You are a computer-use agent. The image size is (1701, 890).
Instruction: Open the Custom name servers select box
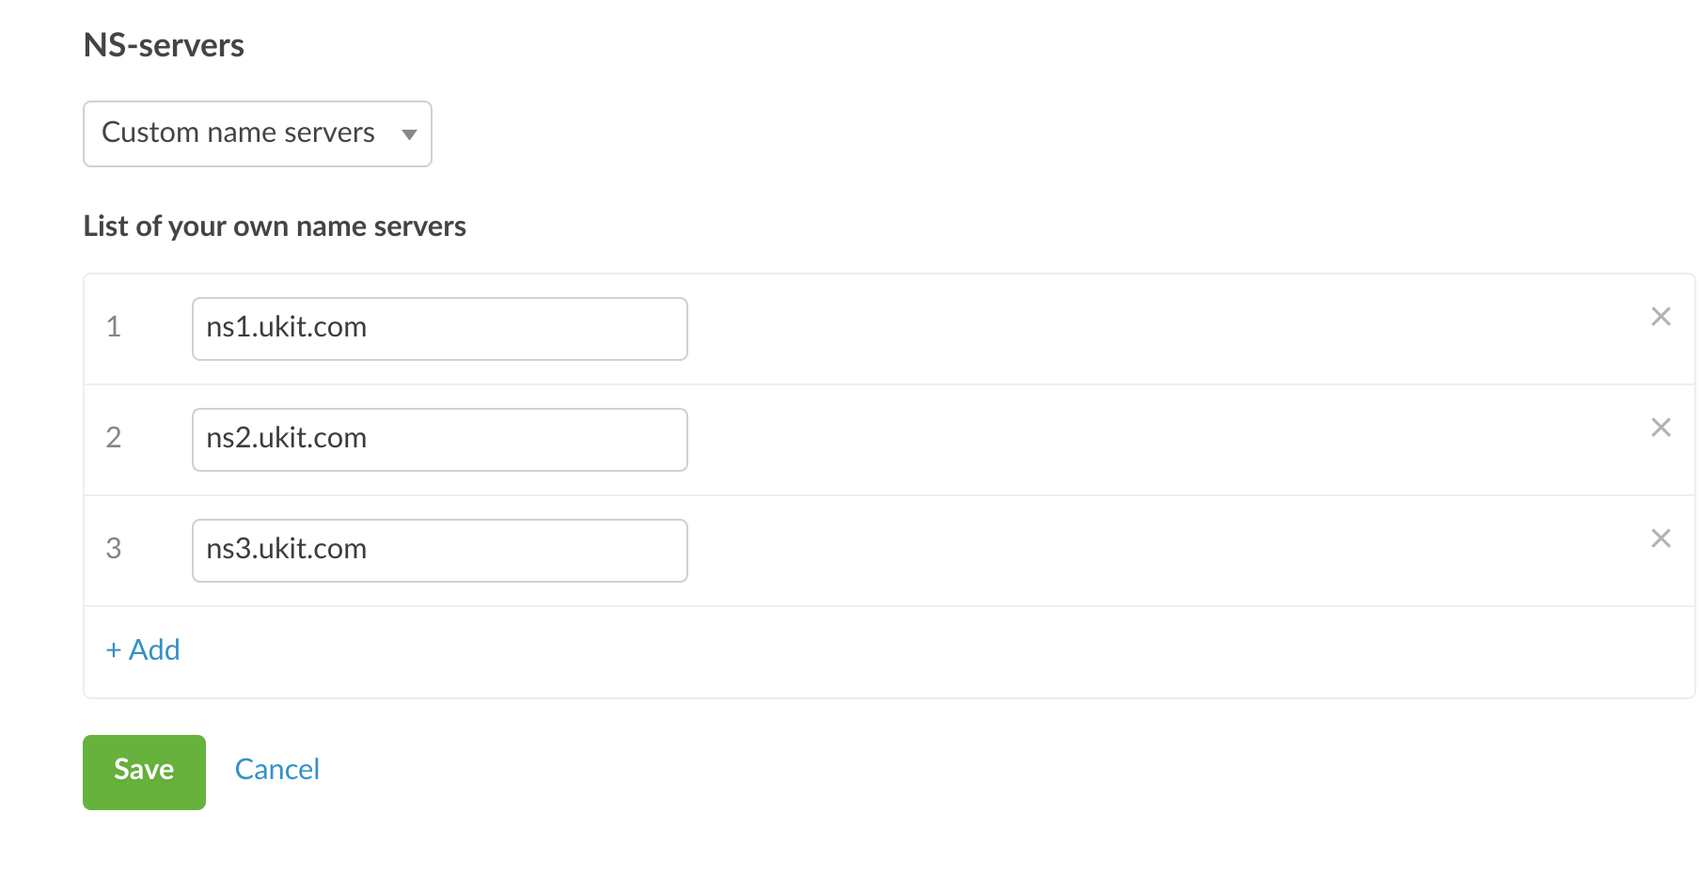pos(239,133)
